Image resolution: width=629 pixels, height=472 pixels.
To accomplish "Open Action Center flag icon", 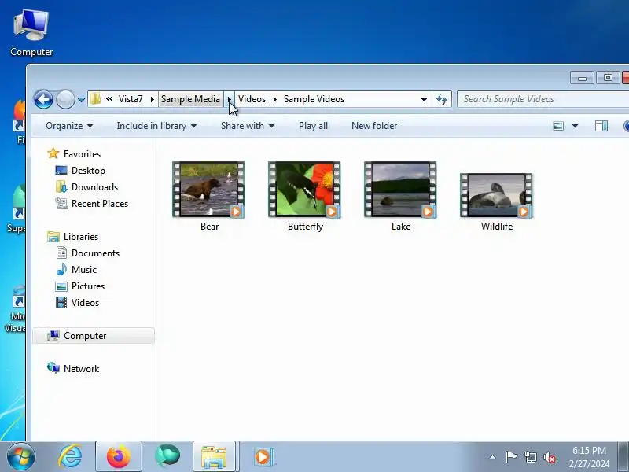I will pyautogui.click(x=511, y=457).
